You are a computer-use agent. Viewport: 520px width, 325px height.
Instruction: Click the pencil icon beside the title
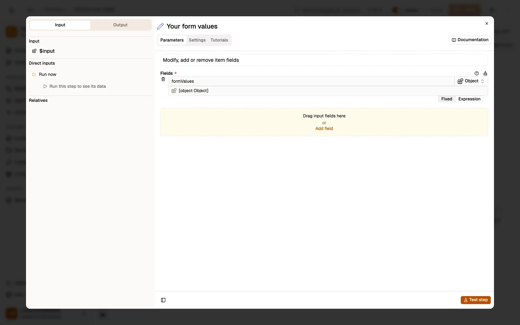click(160, 26)
